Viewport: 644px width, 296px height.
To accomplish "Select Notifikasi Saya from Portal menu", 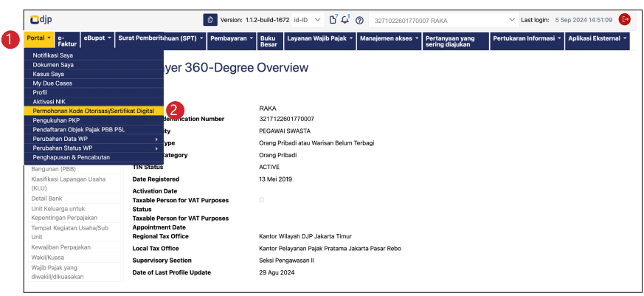I will coord(94,55).
